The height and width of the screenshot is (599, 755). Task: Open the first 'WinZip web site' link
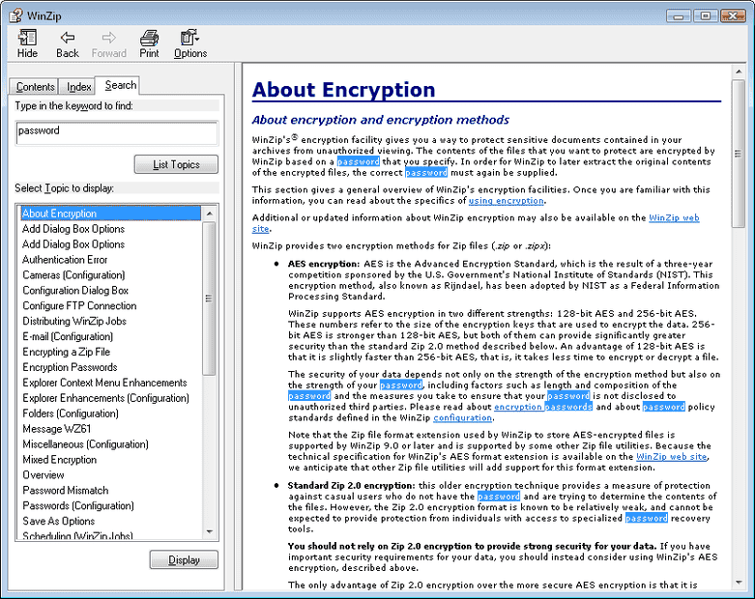pos(674,217)
